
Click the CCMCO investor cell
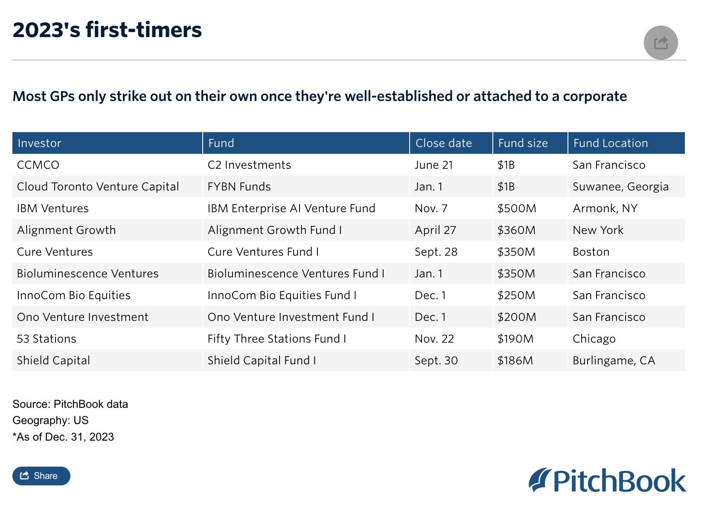point(38,165)
